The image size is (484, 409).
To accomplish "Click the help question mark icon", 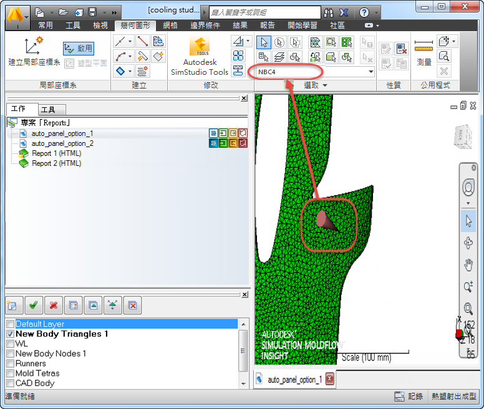I will point(364,12).
